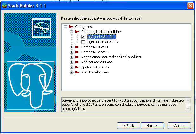
Task: Select Registration-required and trial products label
Action: (111, 57)
